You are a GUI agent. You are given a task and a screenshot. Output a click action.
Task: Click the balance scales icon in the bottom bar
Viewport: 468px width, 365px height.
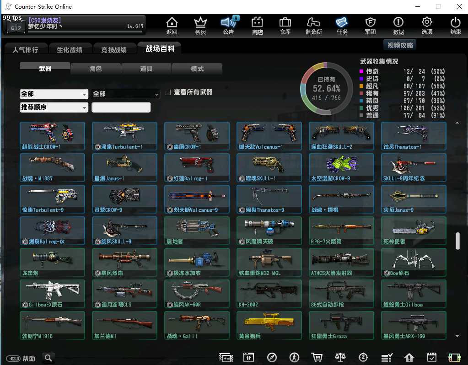coord(340,357)
